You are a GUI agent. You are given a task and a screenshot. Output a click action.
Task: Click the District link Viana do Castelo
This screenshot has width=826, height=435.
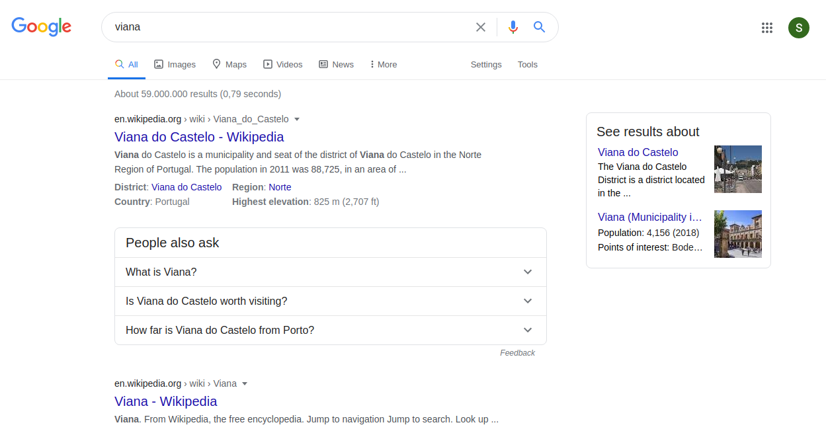coord(186,187)
